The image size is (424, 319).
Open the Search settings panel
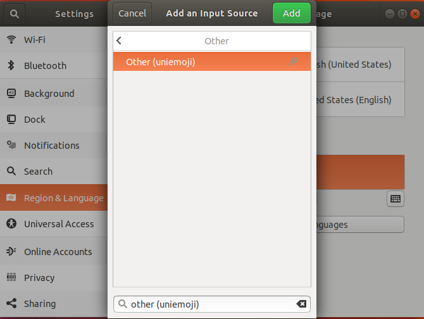(x=38, y=172)
